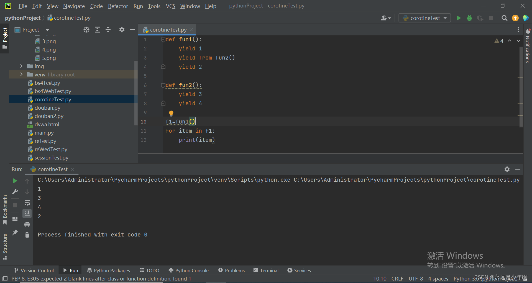Expand the venv library root folder
Screen dimensions: 532x283
coord(21,74)
